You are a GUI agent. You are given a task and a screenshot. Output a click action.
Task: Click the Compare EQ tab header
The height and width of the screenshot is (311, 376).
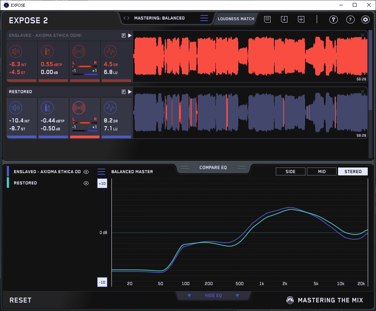(x=213, y=168)
